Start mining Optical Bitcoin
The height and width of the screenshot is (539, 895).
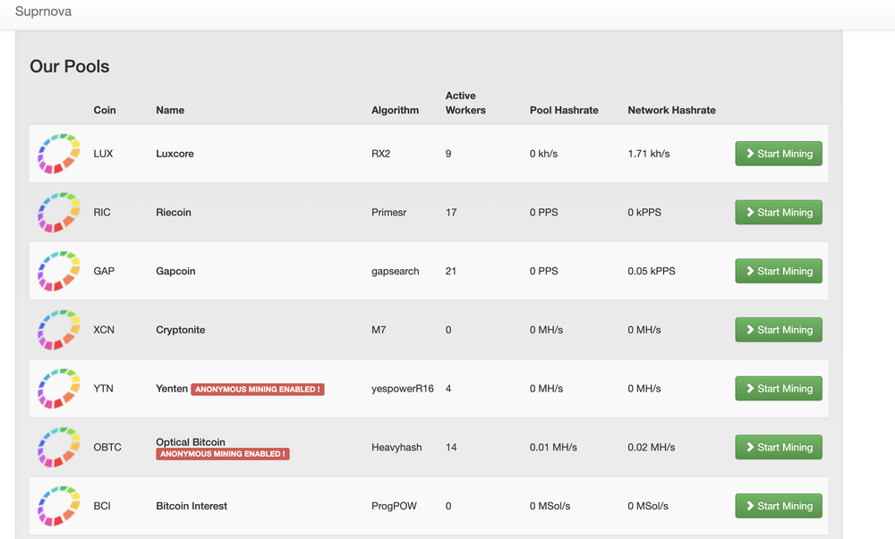tap(779, 447)
